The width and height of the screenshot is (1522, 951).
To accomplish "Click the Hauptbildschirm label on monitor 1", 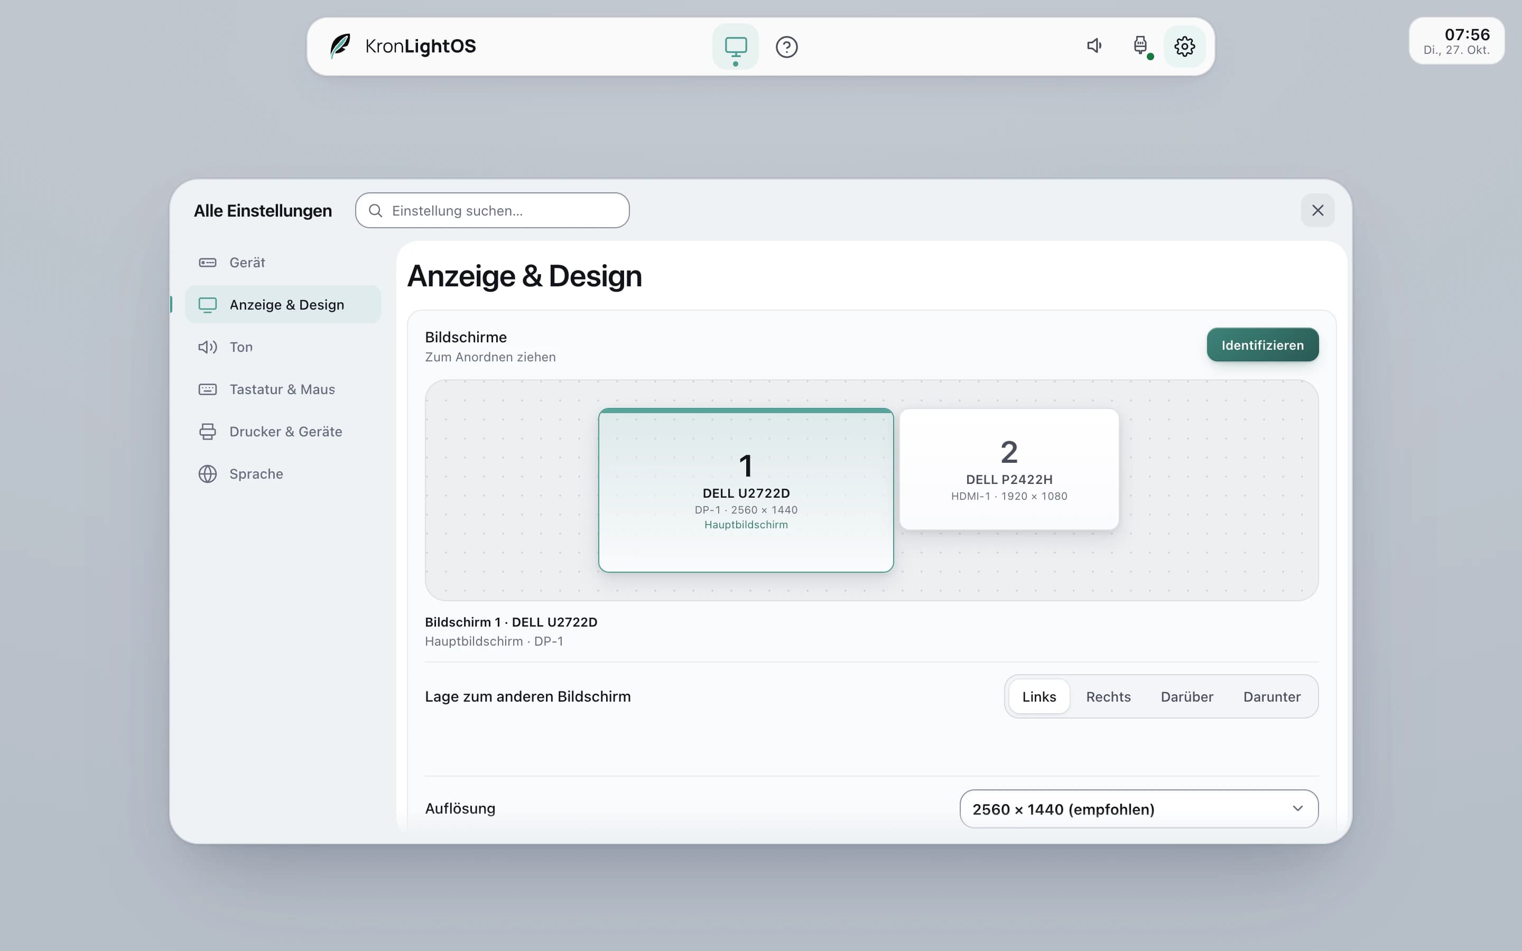I will coord(746,525).
